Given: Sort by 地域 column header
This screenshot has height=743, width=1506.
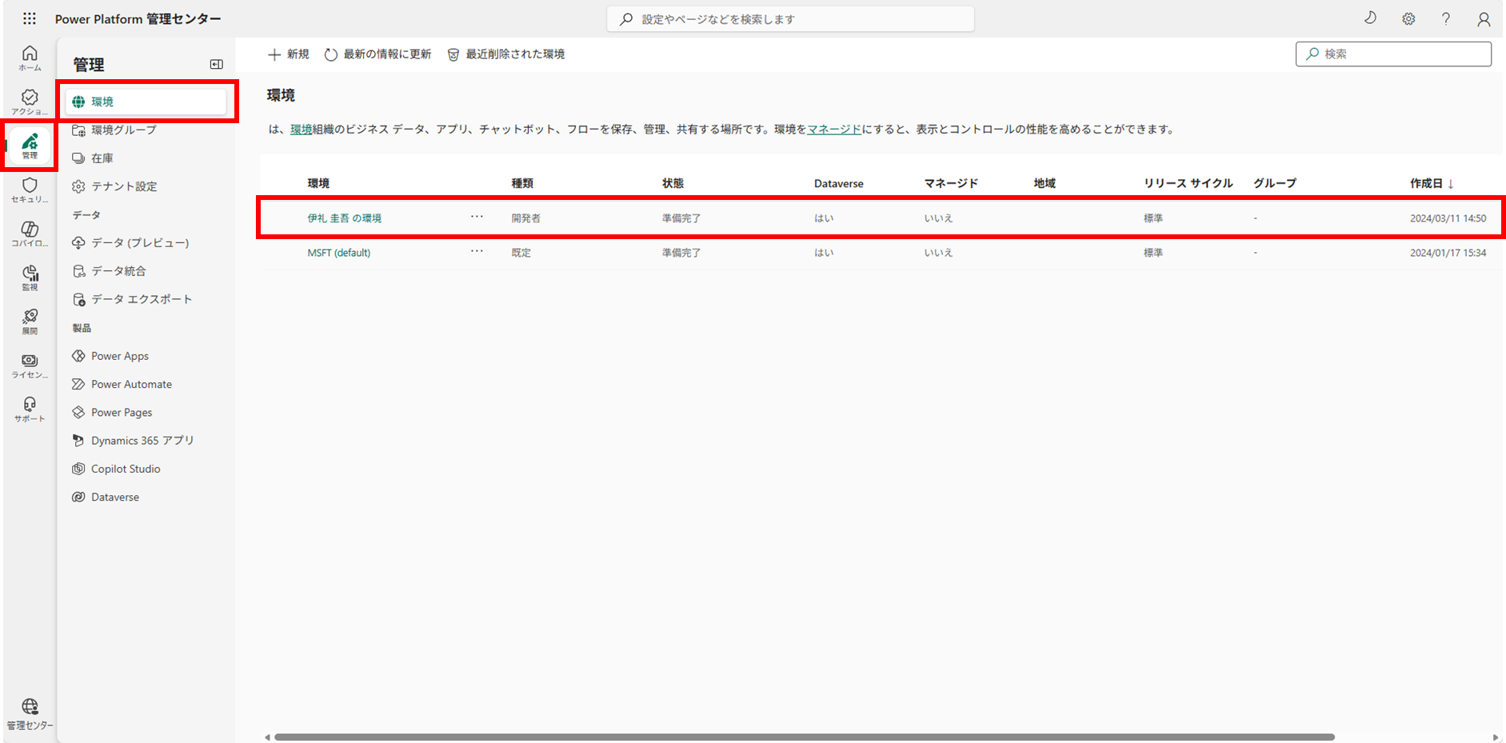Looking at the screenshot, I should [x=1045, y=183].
